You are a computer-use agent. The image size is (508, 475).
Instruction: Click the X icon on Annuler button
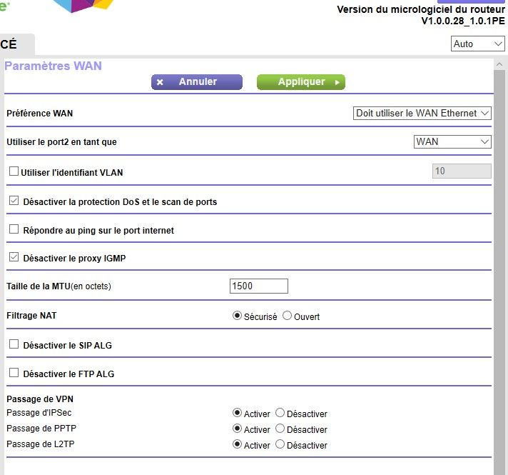(x=160, y=82)
